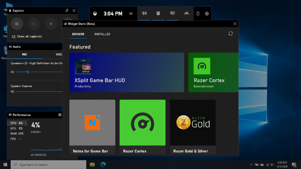Pin the Capture widget
301x169 pixels.
[67, 11]
